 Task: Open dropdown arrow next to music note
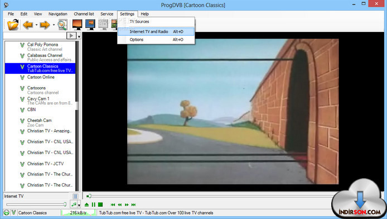point(79,205)
